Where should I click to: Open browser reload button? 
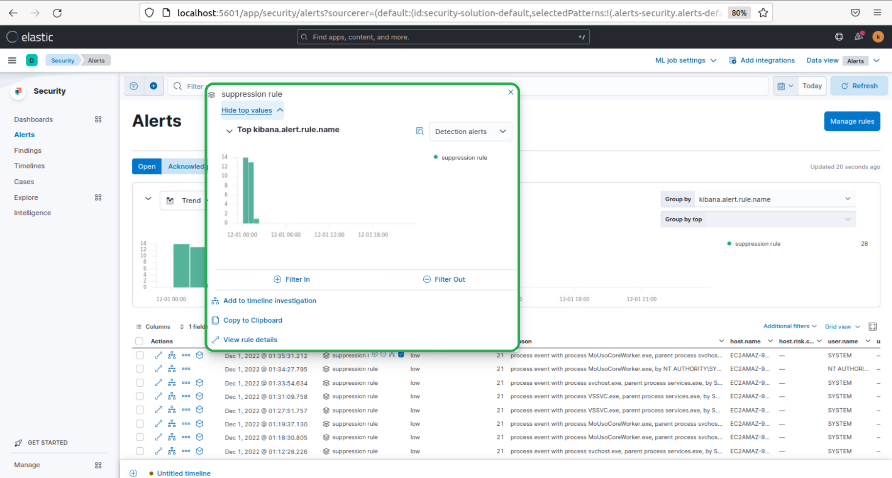[x=57, y=13]
